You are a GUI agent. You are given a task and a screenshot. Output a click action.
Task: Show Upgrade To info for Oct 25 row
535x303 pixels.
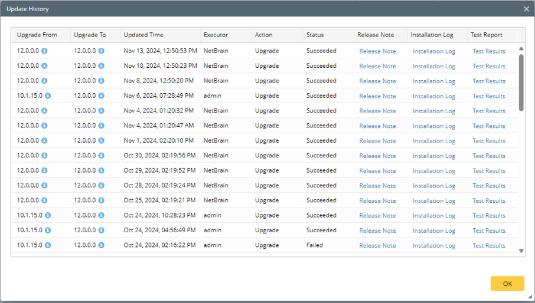pos(102,200)
